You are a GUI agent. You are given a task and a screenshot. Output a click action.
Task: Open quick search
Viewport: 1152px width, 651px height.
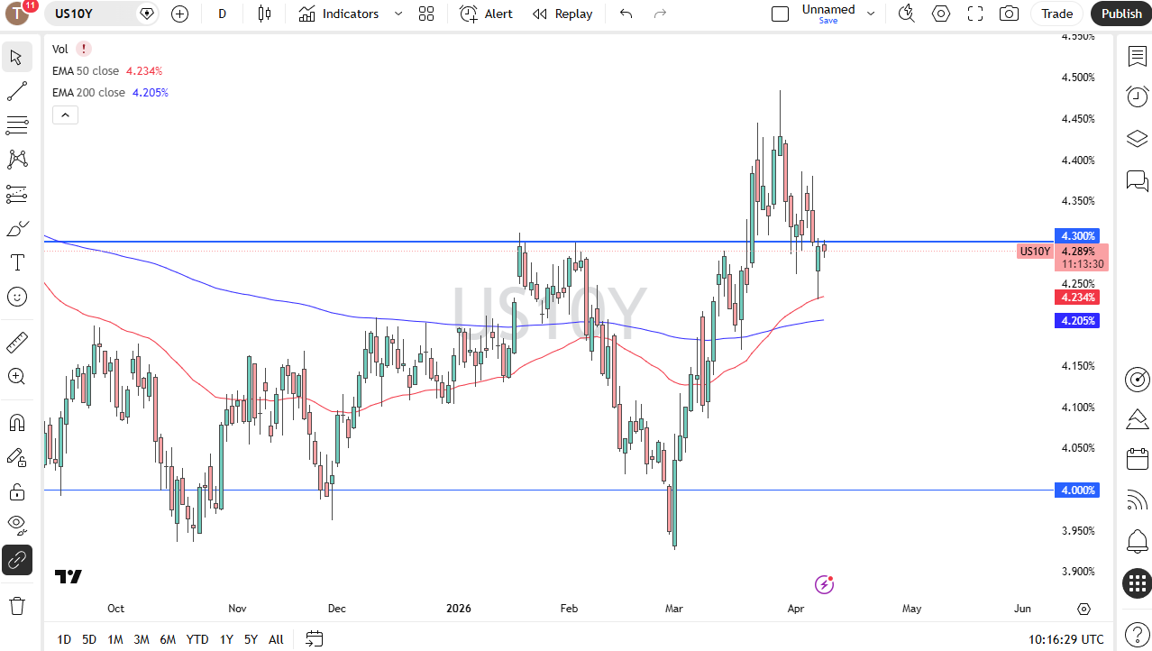click(x=907, y=14)
